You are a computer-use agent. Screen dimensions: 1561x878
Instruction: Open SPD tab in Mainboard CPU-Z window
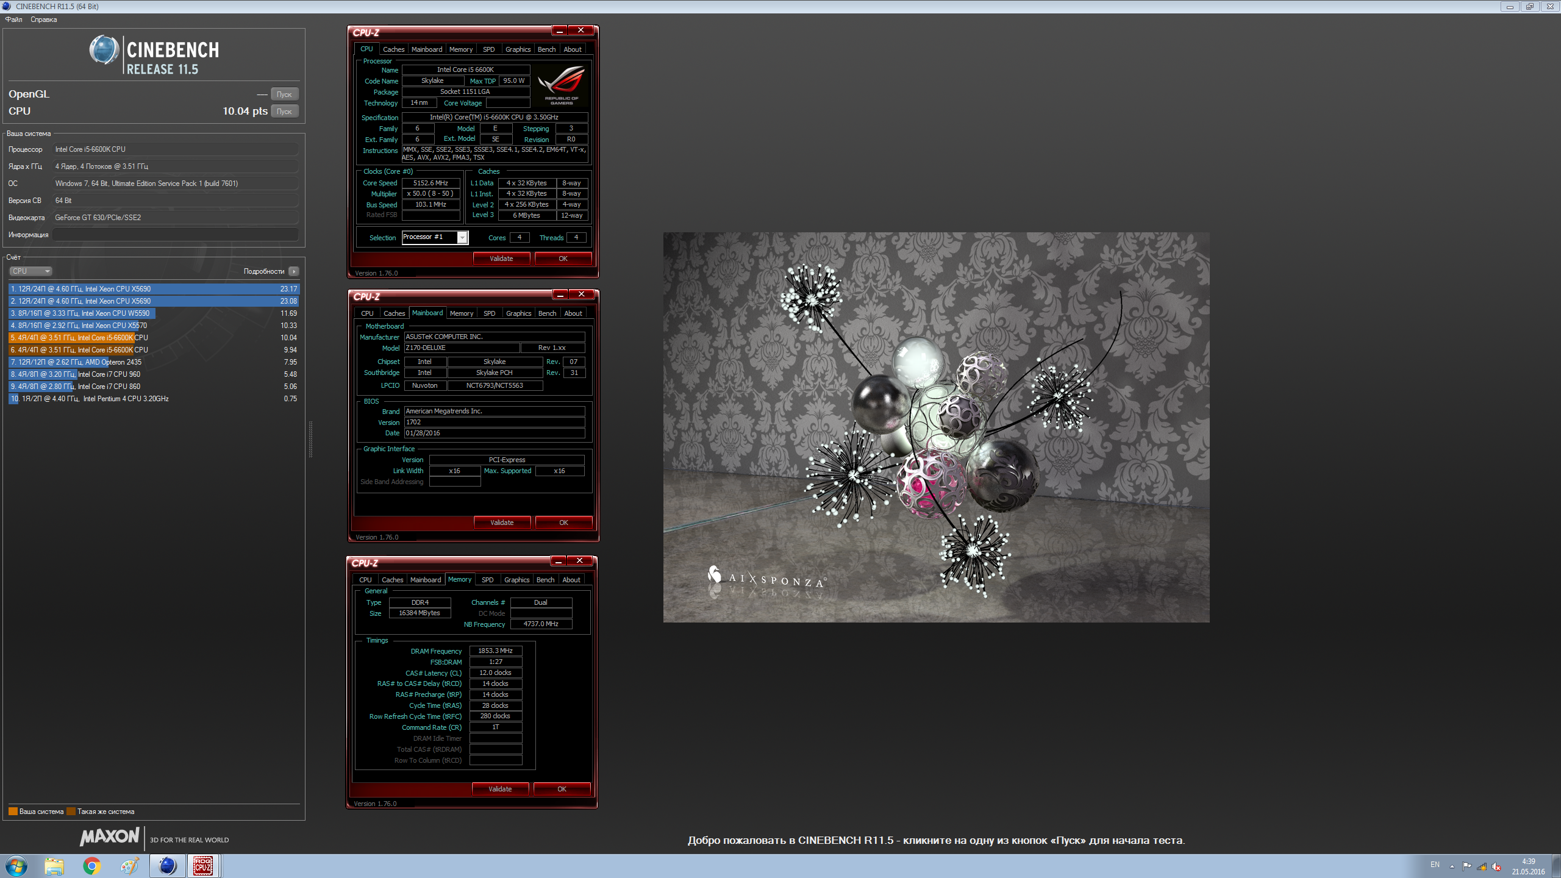click(489, 313)
